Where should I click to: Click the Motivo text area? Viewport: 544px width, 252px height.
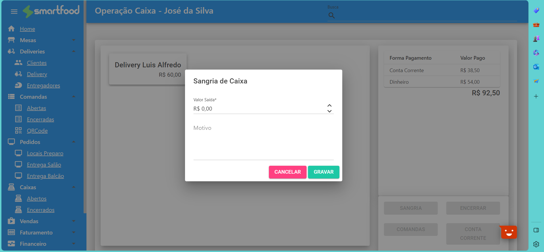(x=263, y=141)
